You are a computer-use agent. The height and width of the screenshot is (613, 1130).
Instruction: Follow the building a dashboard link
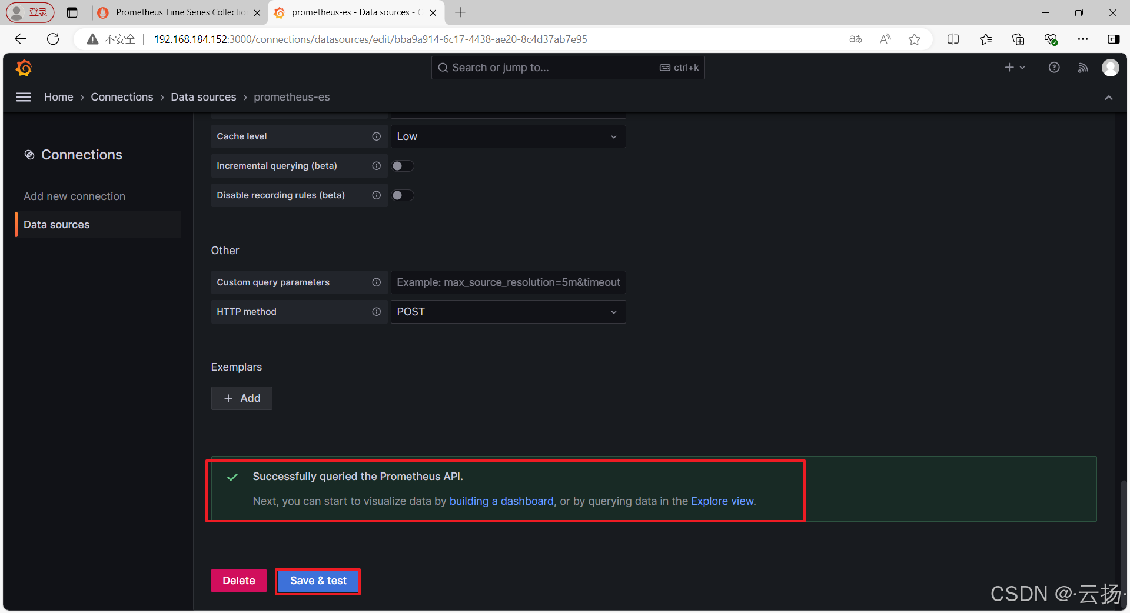tap(501, 501)
